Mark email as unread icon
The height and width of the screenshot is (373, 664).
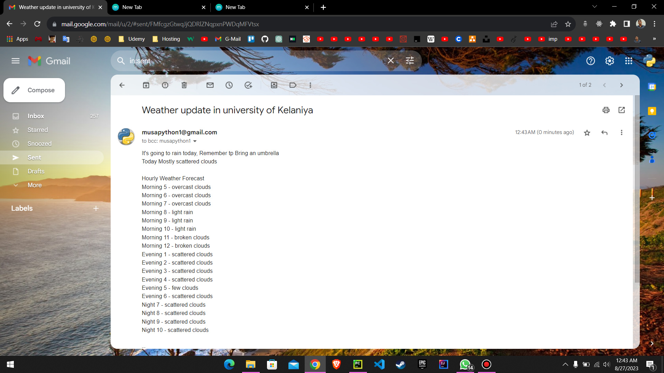(210, 85)
